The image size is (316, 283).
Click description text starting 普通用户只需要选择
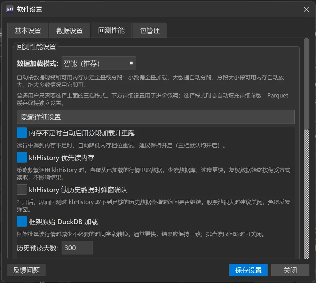tap(152, 99)
